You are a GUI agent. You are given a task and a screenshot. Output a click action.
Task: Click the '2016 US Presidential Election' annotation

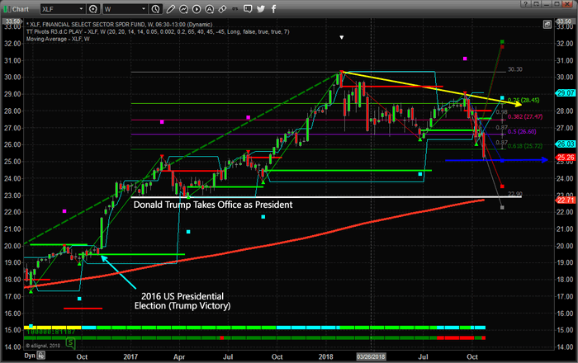click(x=182, y=301)
